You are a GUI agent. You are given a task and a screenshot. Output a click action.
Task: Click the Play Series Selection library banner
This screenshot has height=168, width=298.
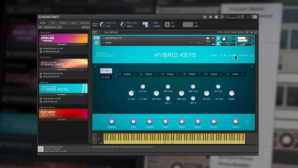[x=63, y=113]
